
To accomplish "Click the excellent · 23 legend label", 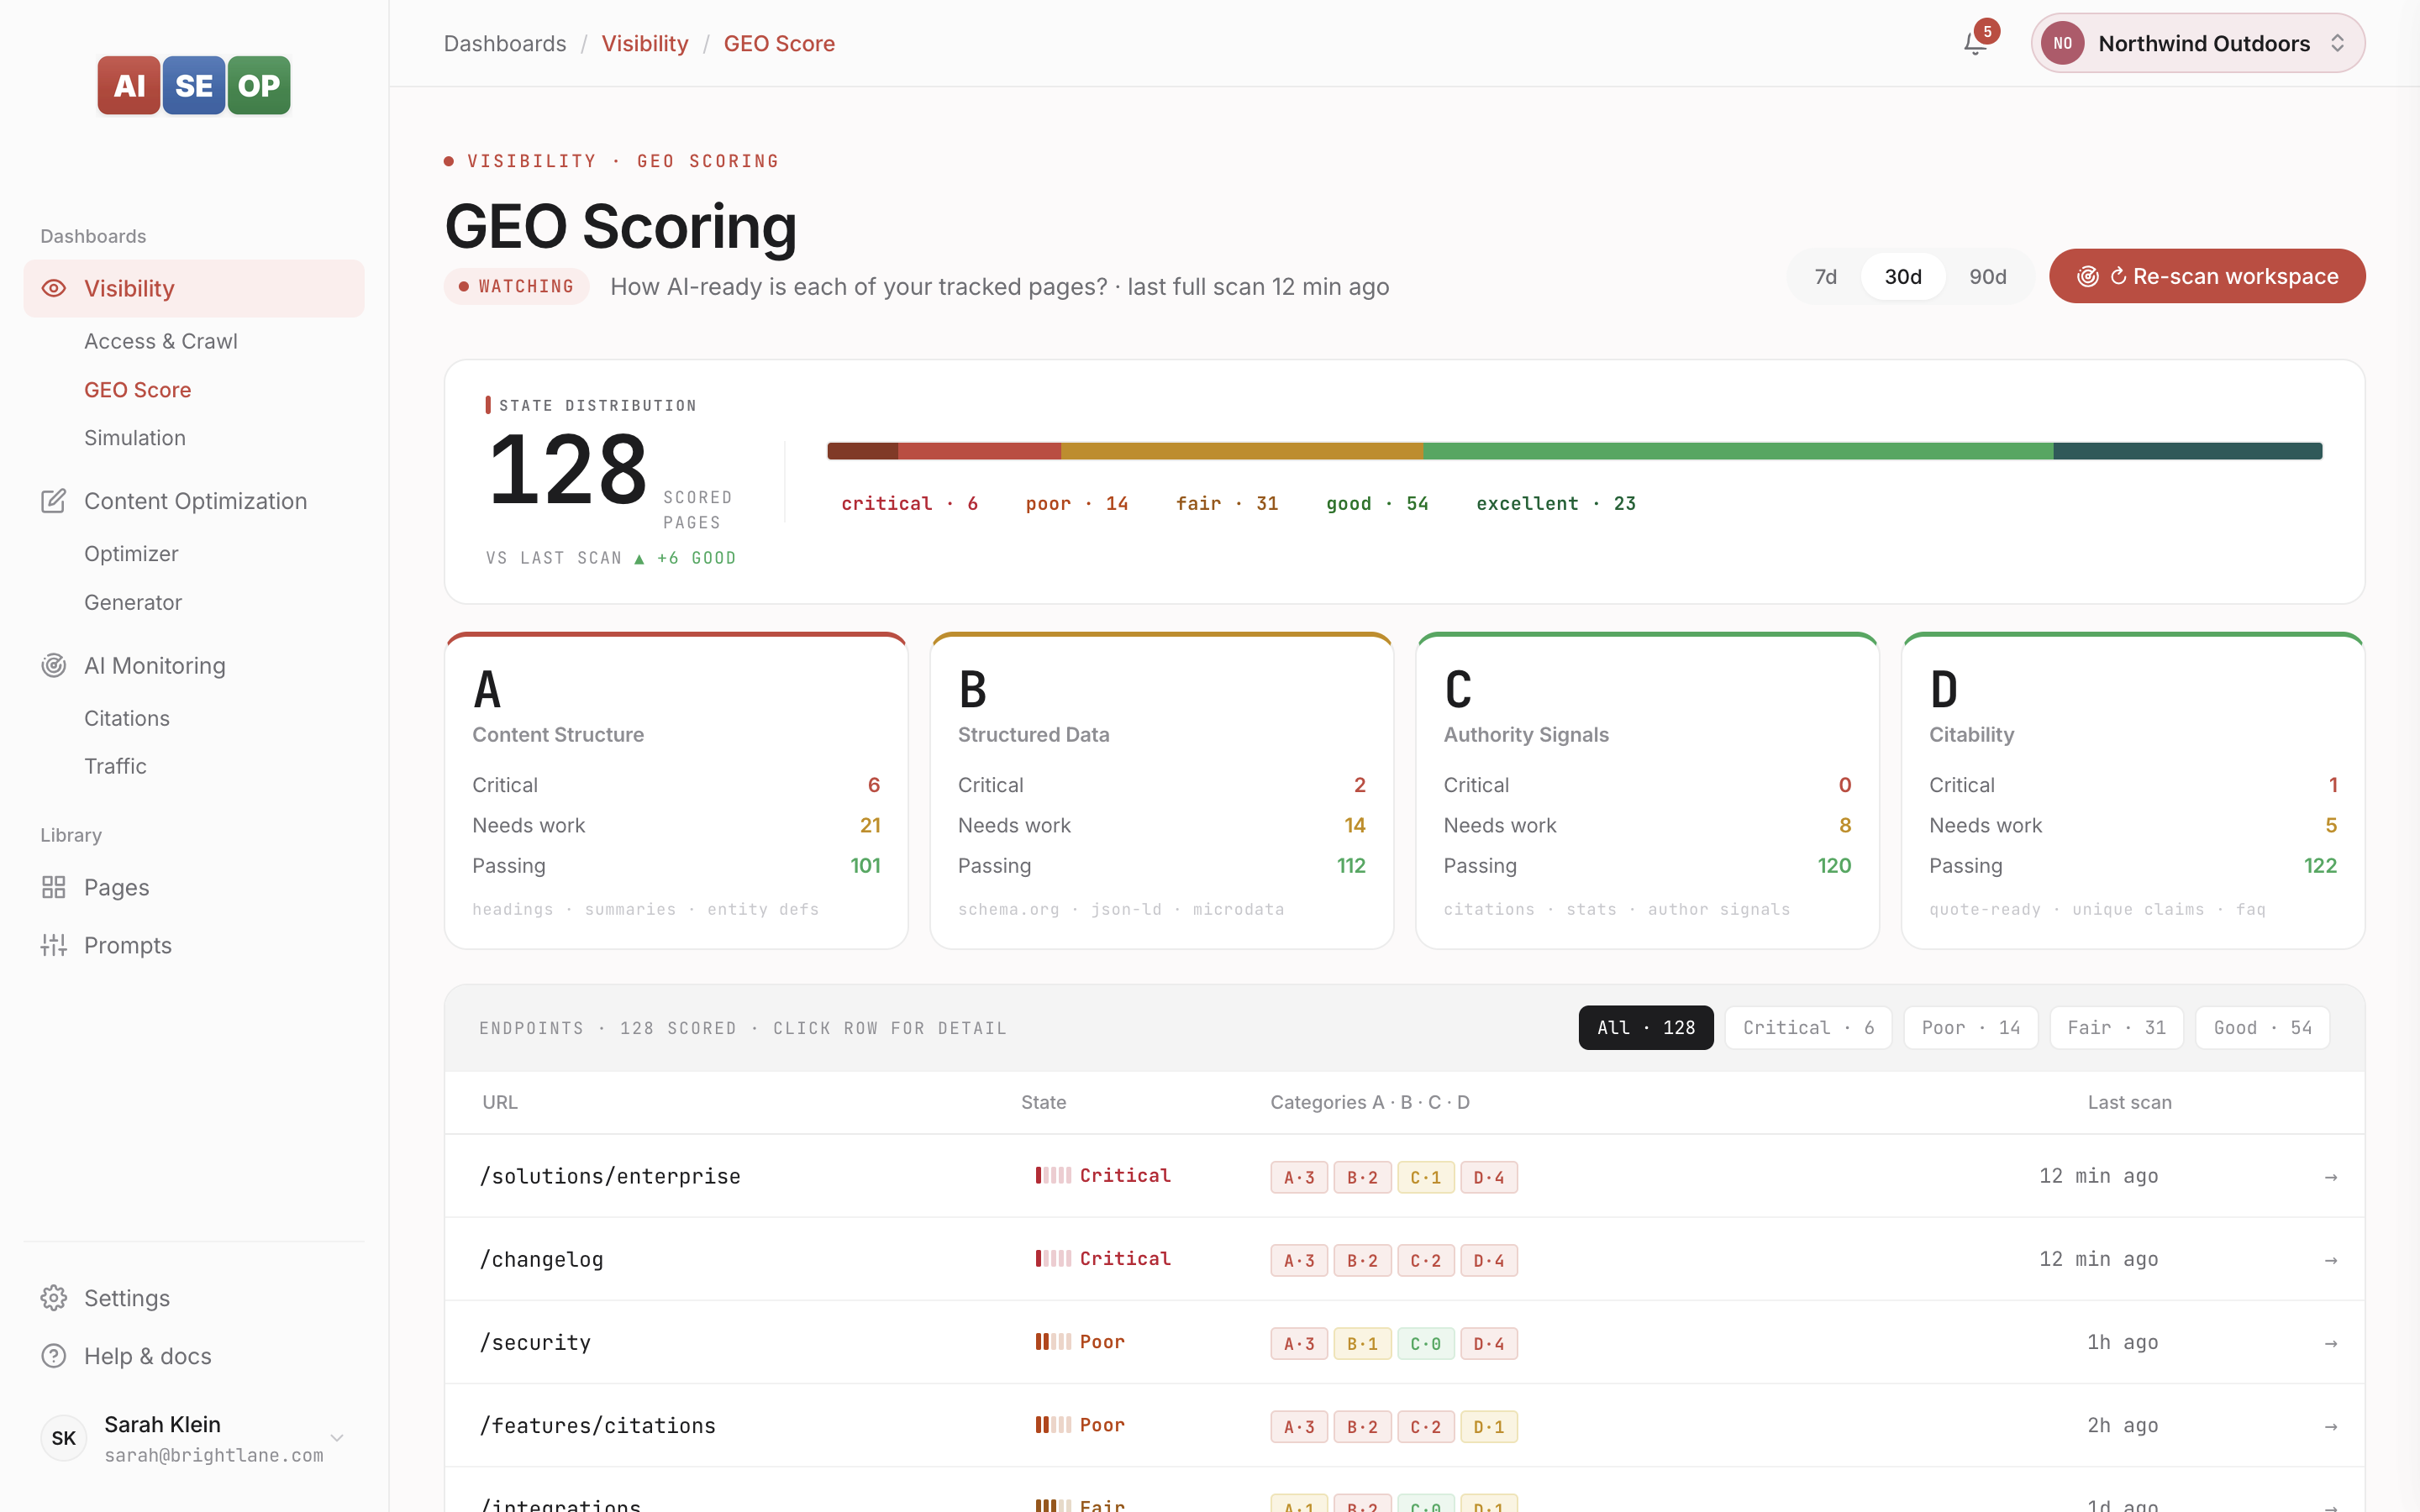I will [1556, 503].
